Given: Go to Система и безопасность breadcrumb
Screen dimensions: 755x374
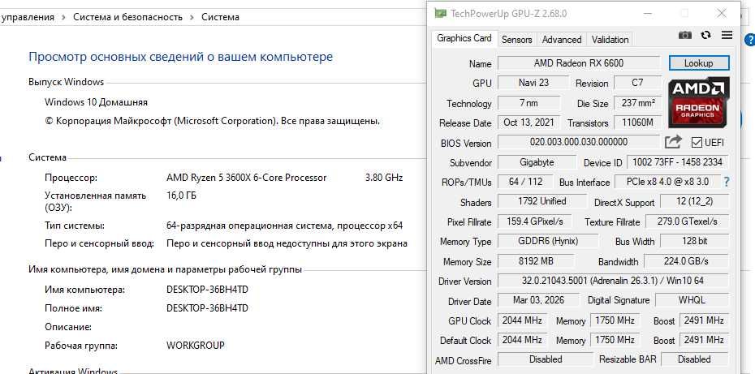Looking at the screenshot, I should [127, 17].
